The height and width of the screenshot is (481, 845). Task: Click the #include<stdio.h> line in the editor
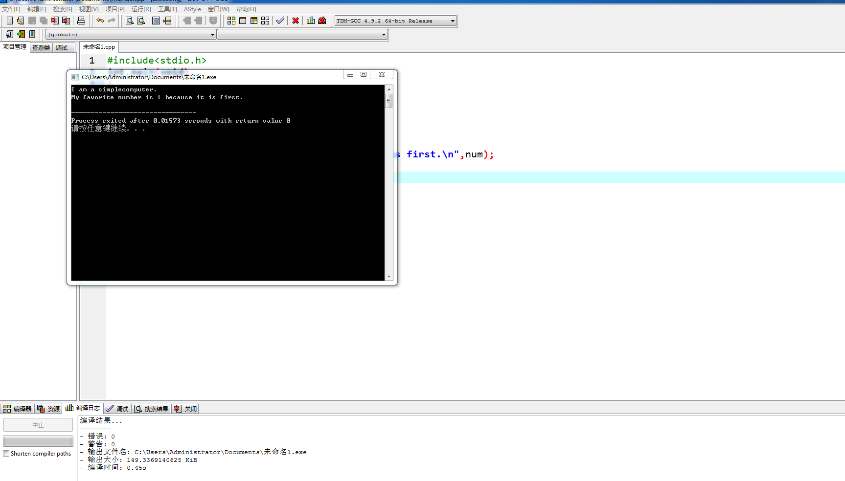pyautogui.click(x=157, y=61)
